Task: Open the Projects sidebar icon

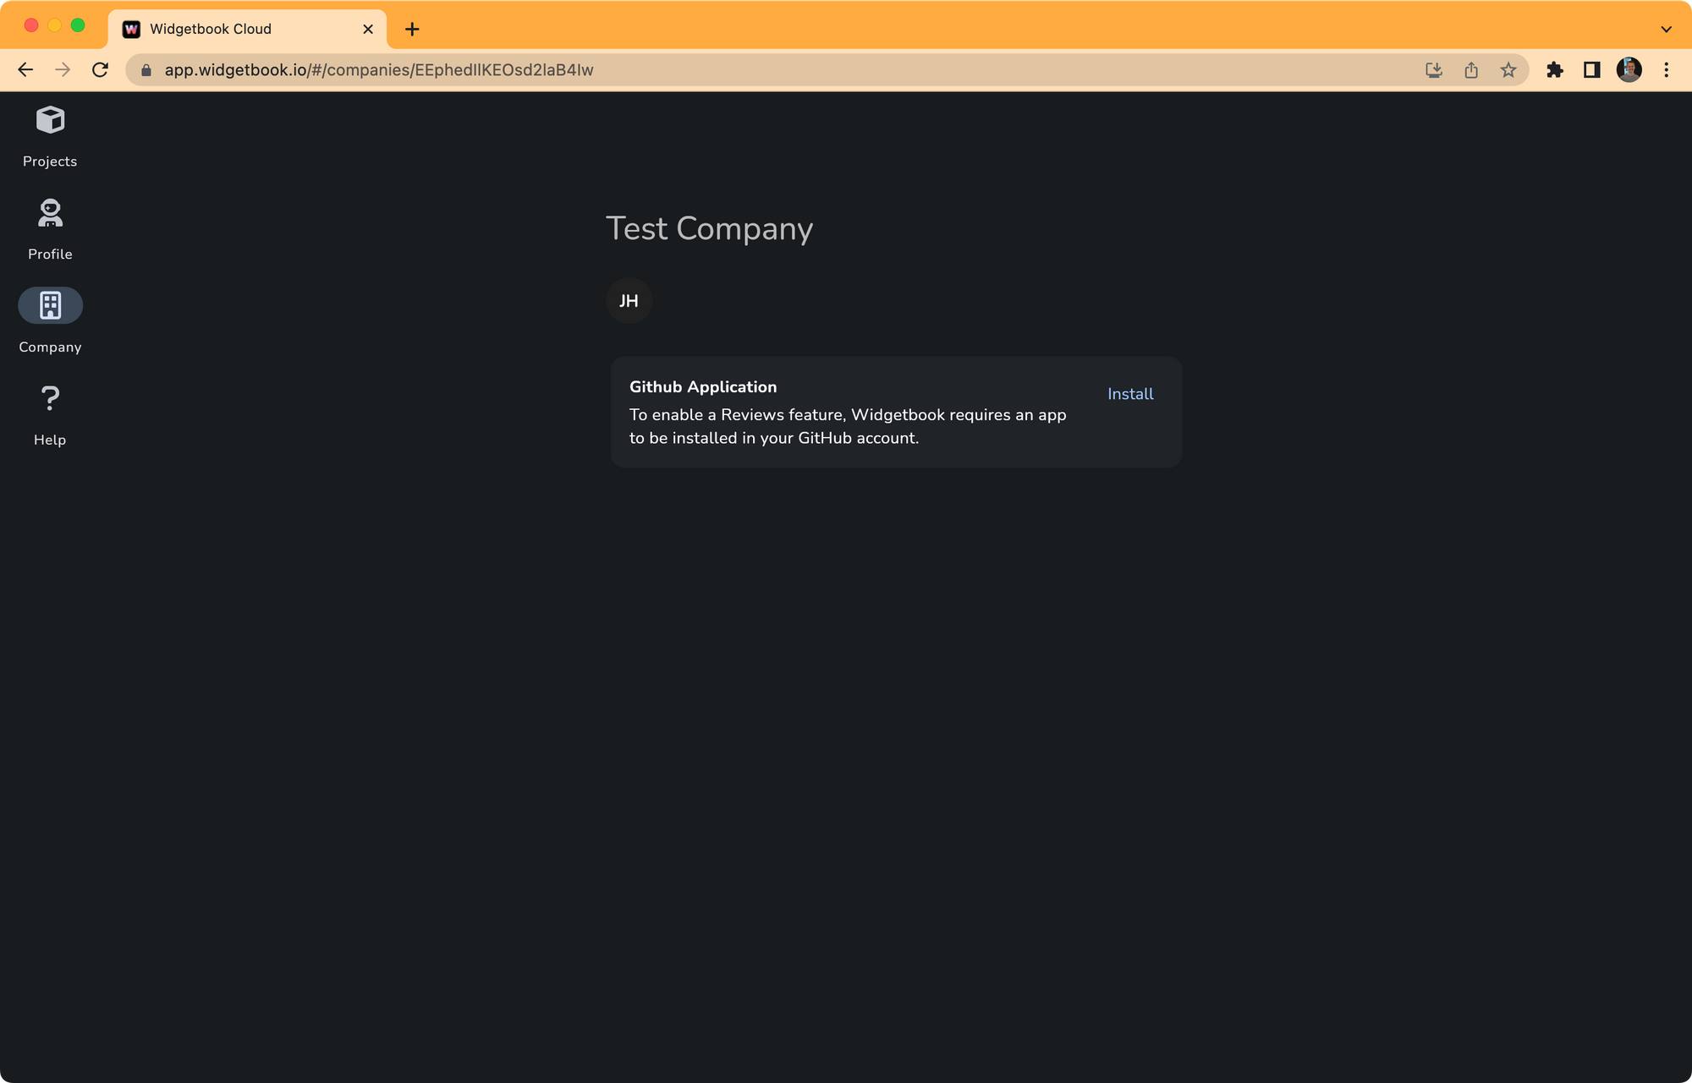Action: click(x=50, y=121)
